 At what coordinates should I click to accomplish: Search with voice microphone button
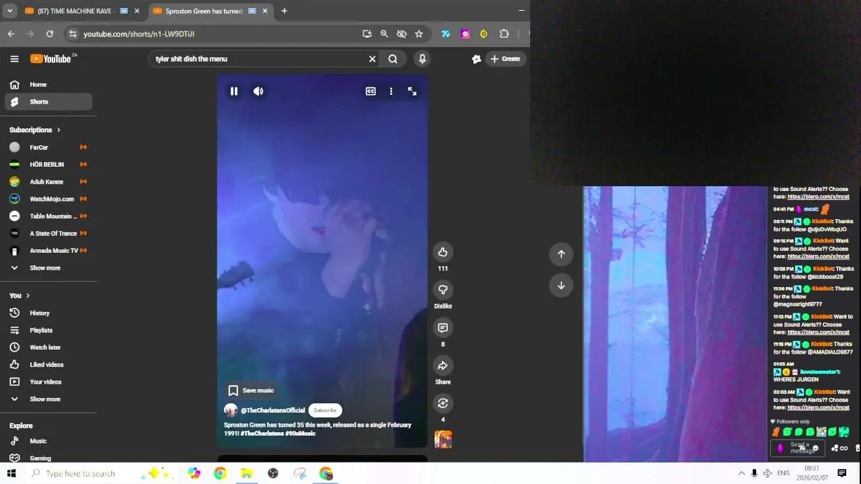pyautogui.click(x=422, y=58)
